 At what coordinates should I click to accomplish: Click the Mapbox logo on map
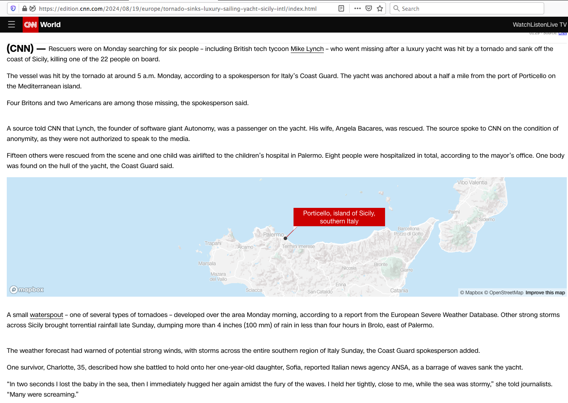click(27, 290)
